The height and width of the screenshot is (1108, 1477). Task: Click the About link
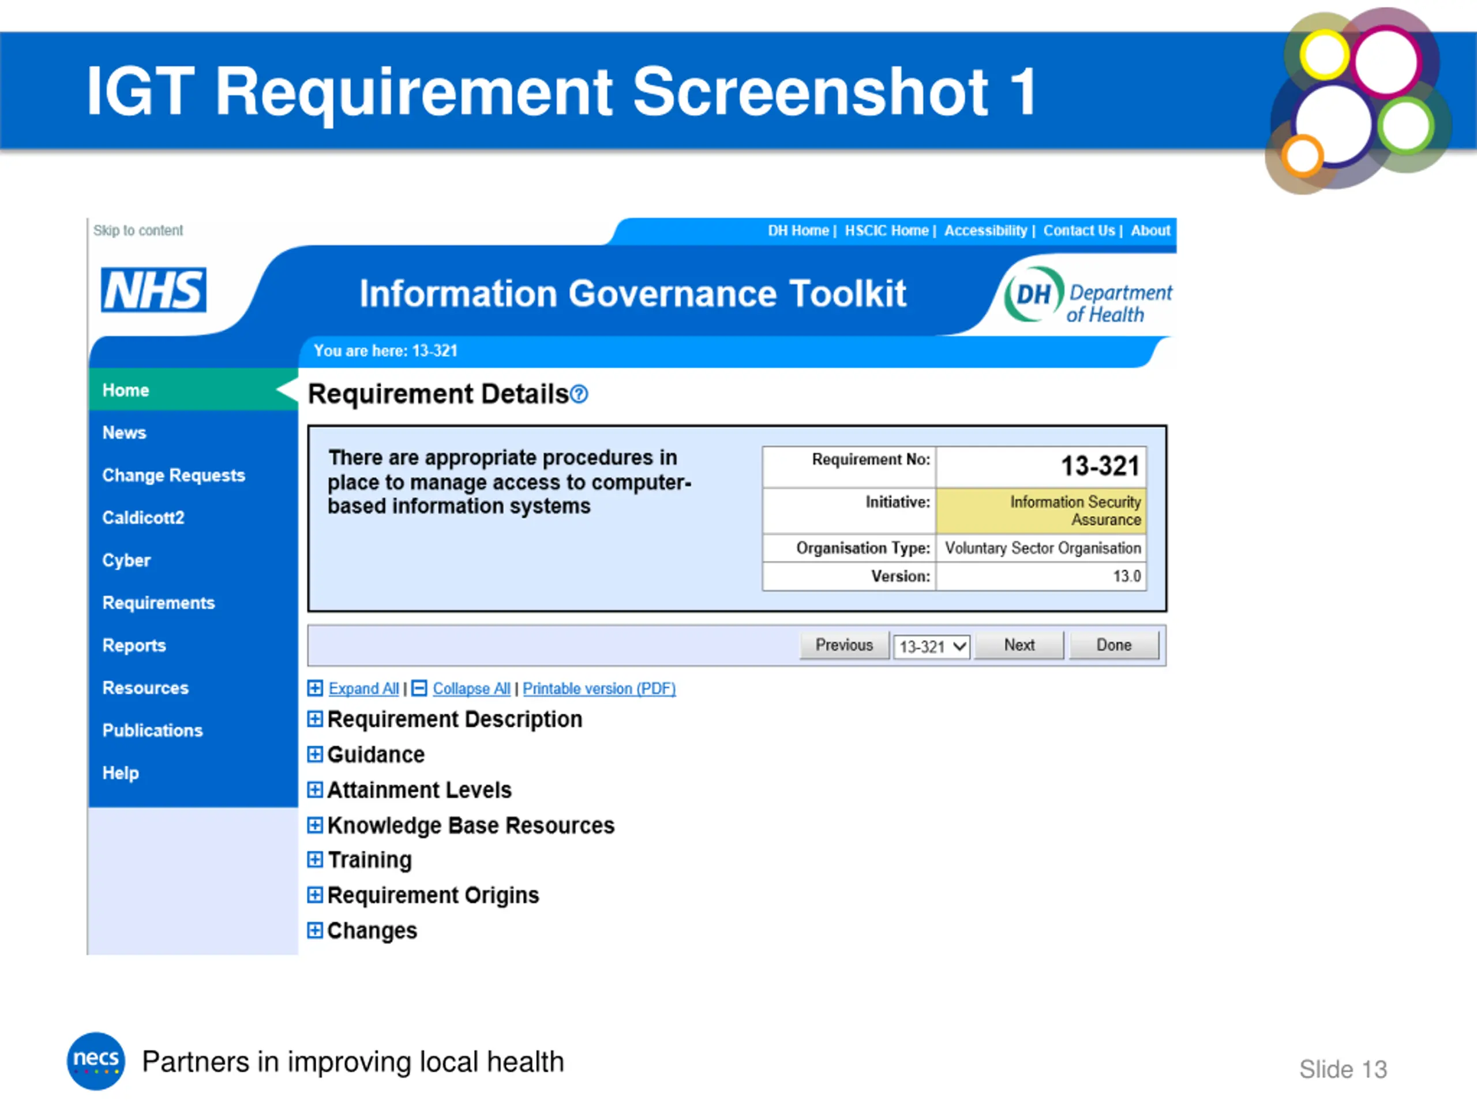tap(1150, 231)
